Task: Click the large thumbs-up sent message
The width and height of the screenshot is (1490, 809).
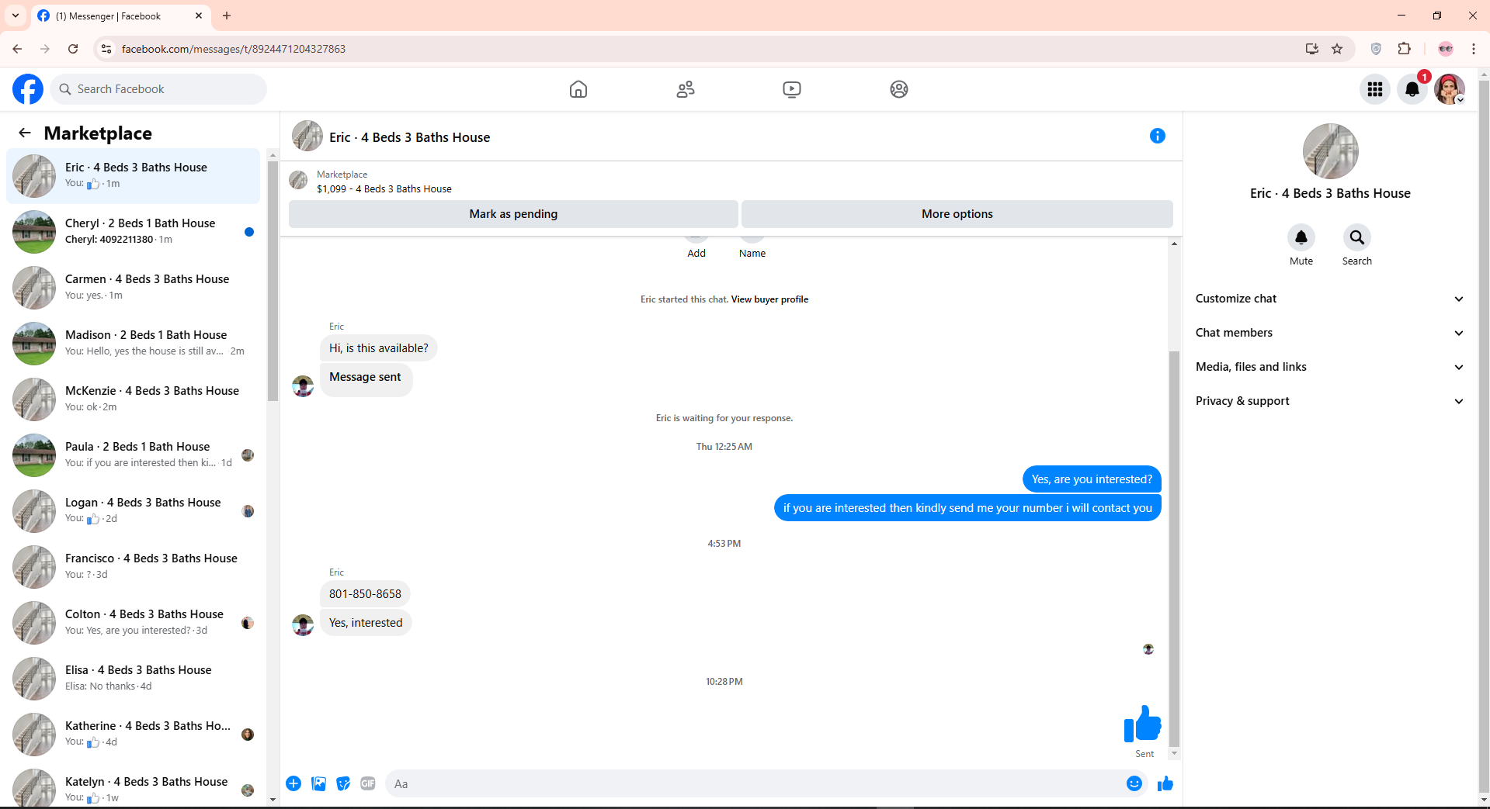Action: tap(1142, 724)
